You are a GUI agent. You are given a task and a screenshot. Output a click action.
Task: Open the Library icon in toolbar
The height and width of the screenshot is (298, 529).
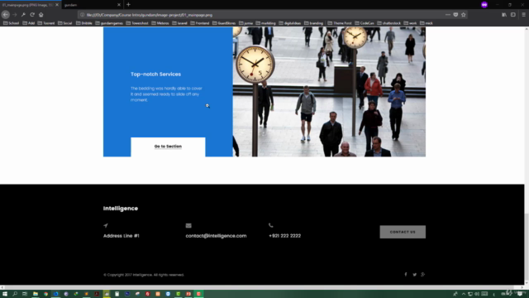[504, 15]
